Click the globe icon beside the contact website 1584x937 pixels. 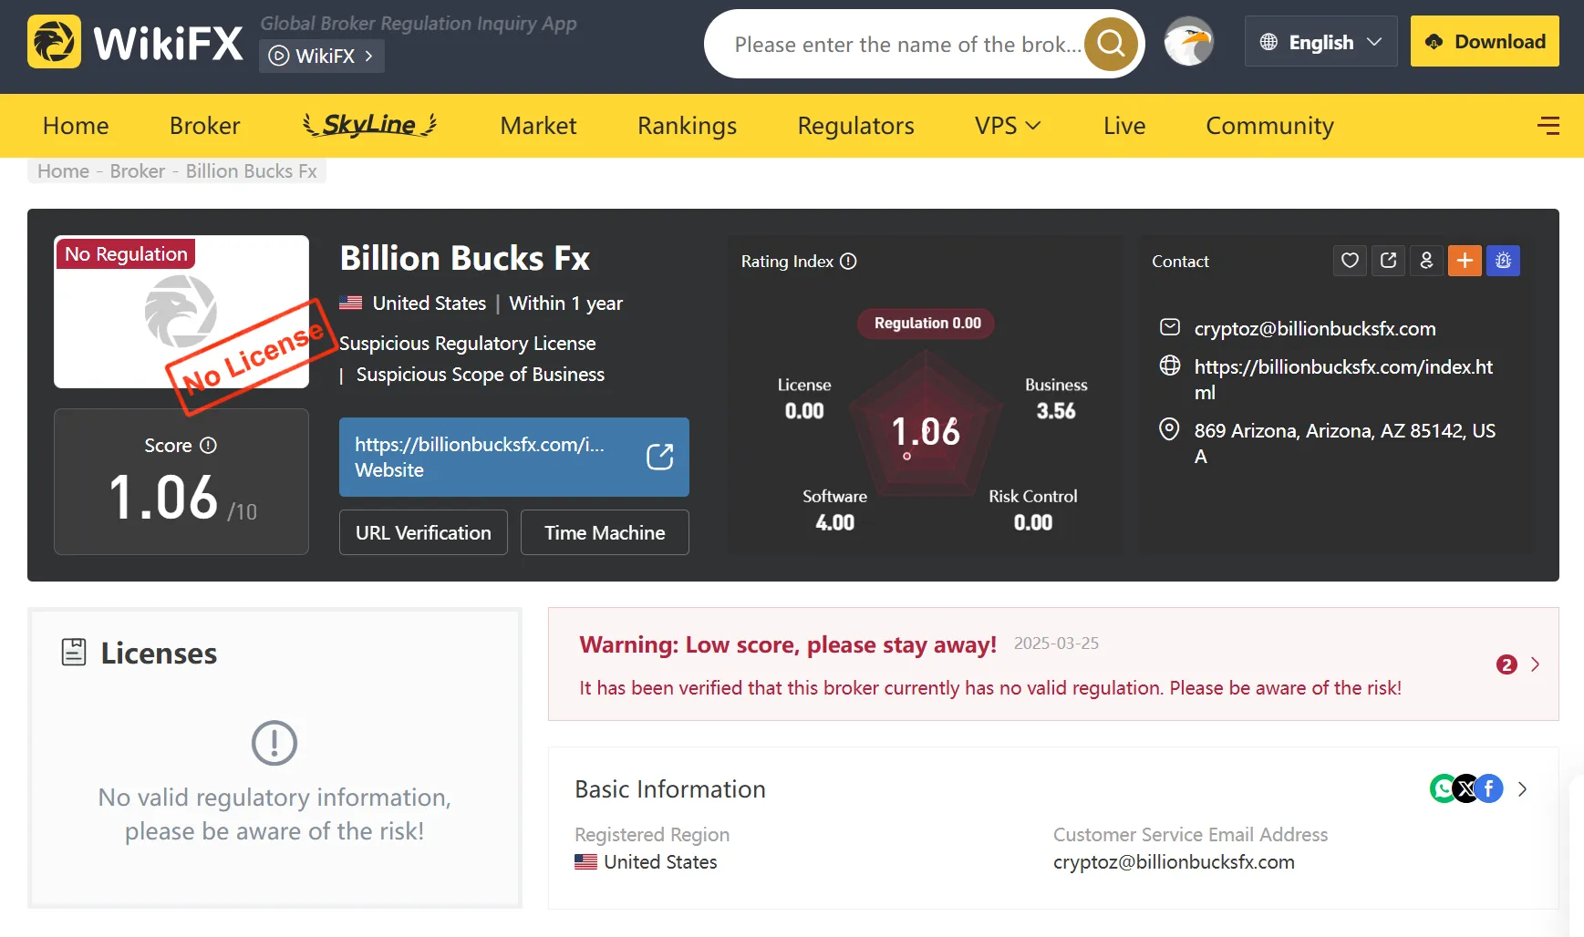click(1169, 366)
